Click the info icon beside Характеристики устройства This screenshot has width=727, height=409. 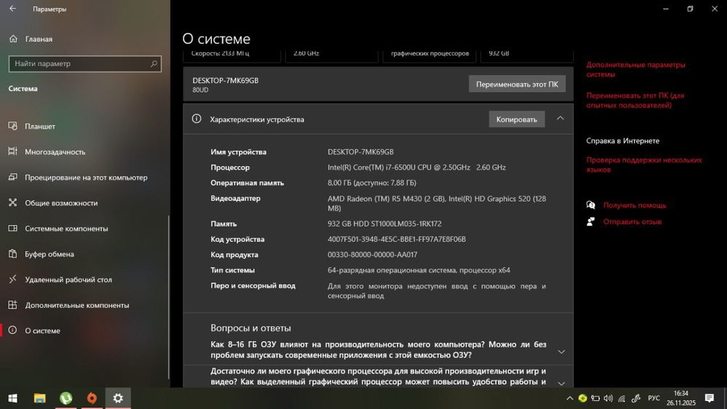point(196,119)
